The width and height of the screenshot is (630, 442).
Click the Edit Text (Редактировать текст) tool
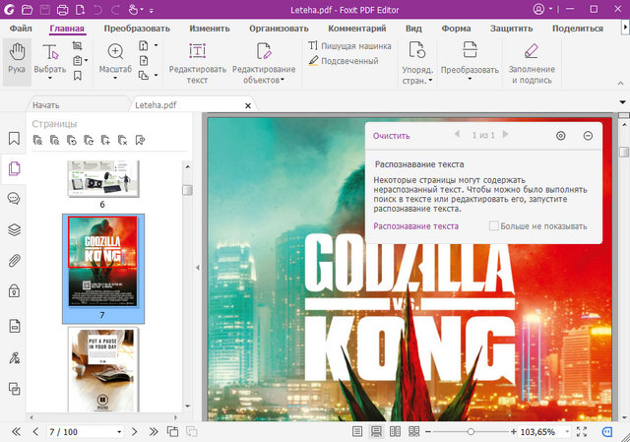[x=197, y=61]
